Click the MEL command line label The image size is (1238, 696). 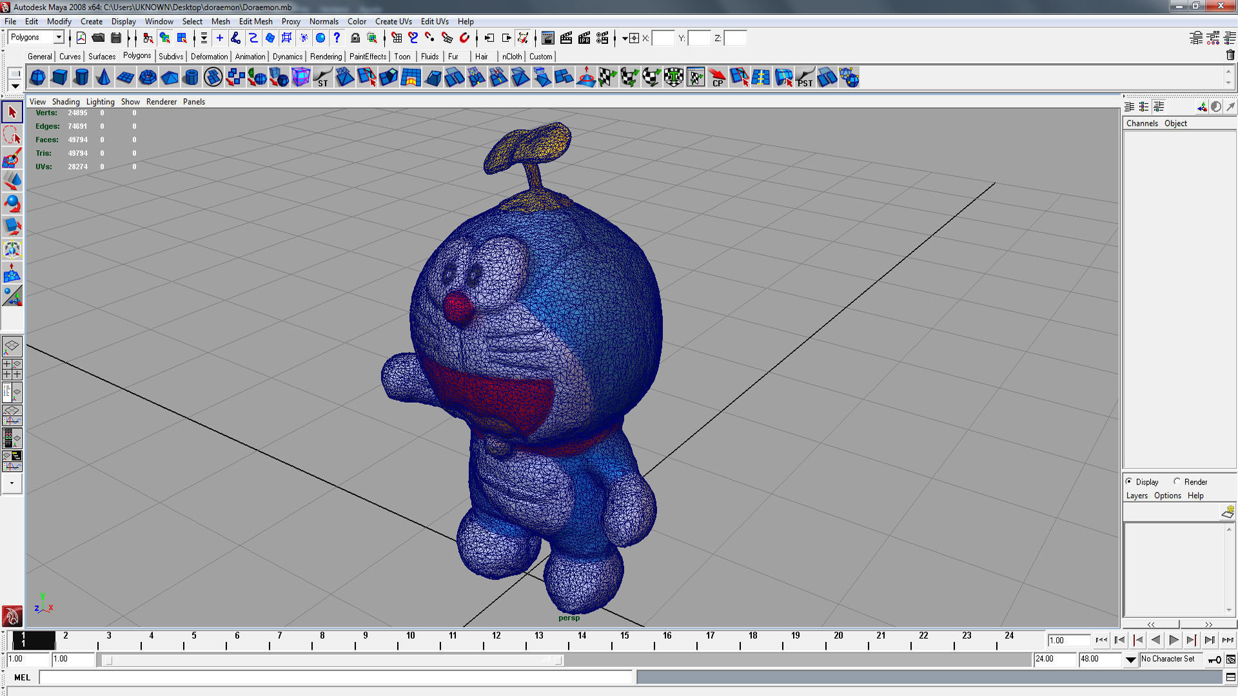click(x=22, y=677)
